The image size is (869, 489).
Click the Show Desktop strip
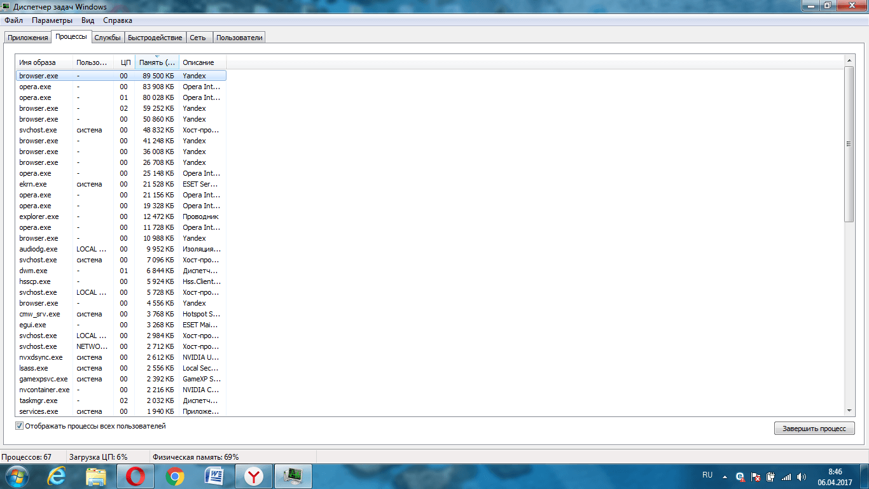point(865,476)
